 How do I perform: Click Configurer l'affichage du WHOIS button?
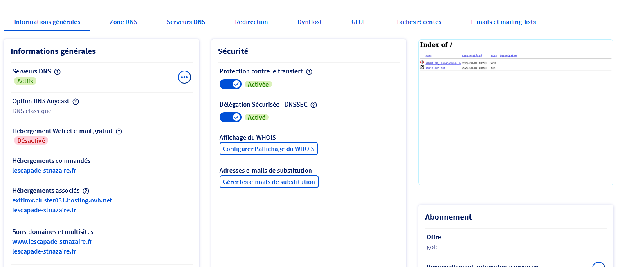[269, 149]
